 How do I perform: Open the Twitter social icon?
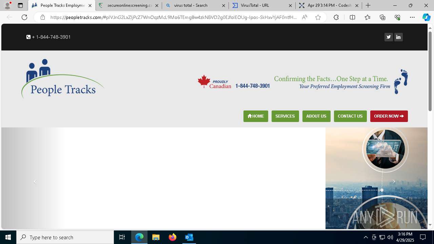point(389,37)
